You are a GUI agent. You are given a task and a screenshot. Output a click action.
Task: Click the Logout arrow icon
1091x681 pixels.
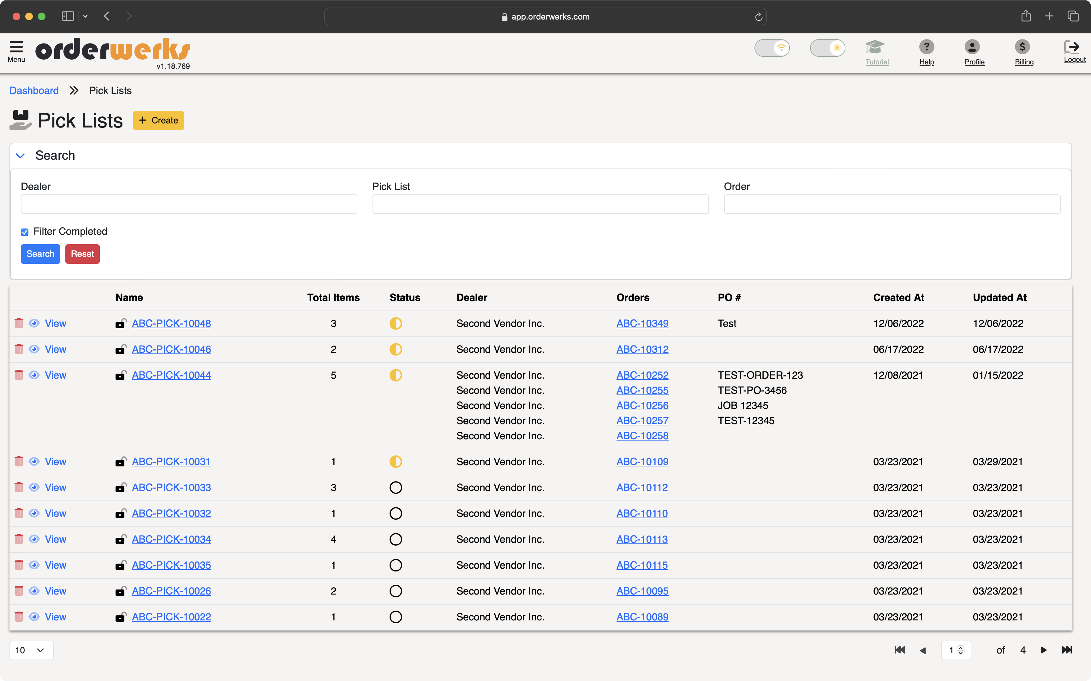point(1072,46)
